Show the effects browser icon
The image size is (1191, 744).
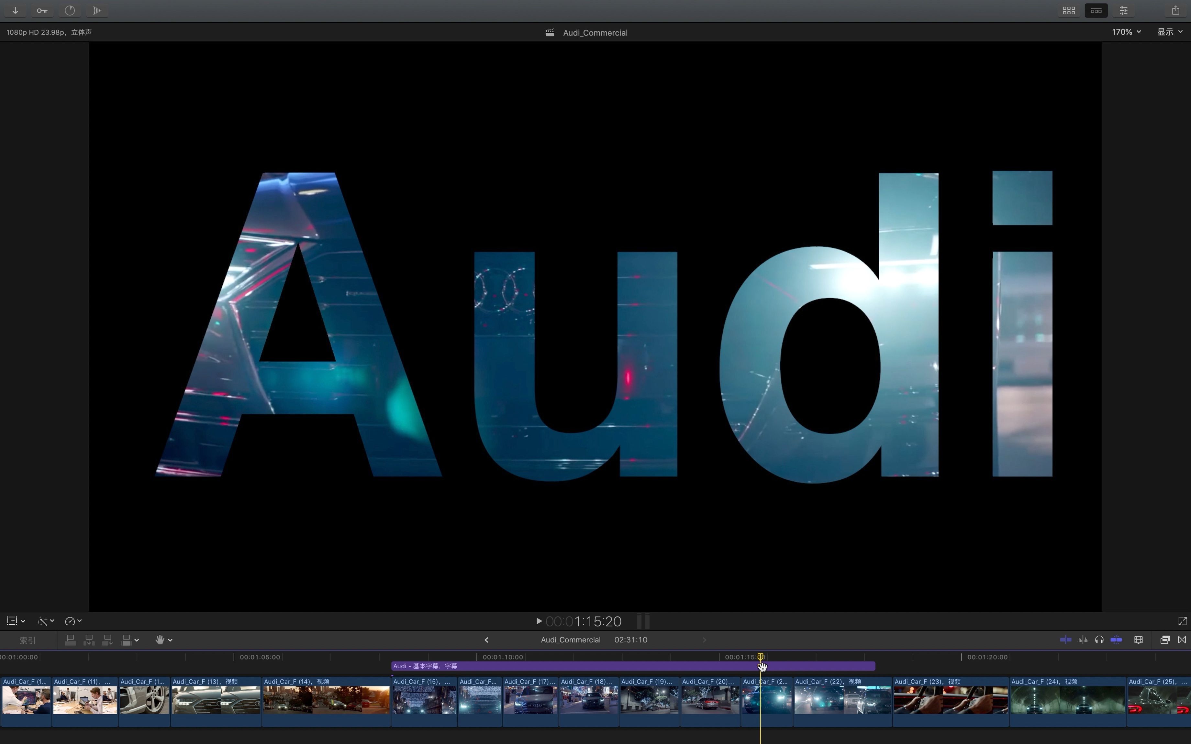click(x=1165, y=640)
